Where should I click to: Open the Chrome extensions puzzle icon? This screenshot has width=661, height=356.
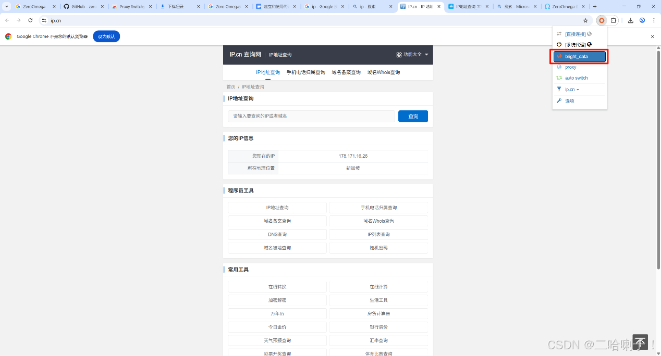click(614, 20)
